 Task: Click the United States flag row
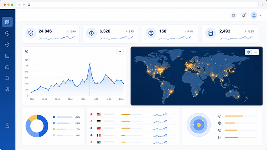[133, 114]
